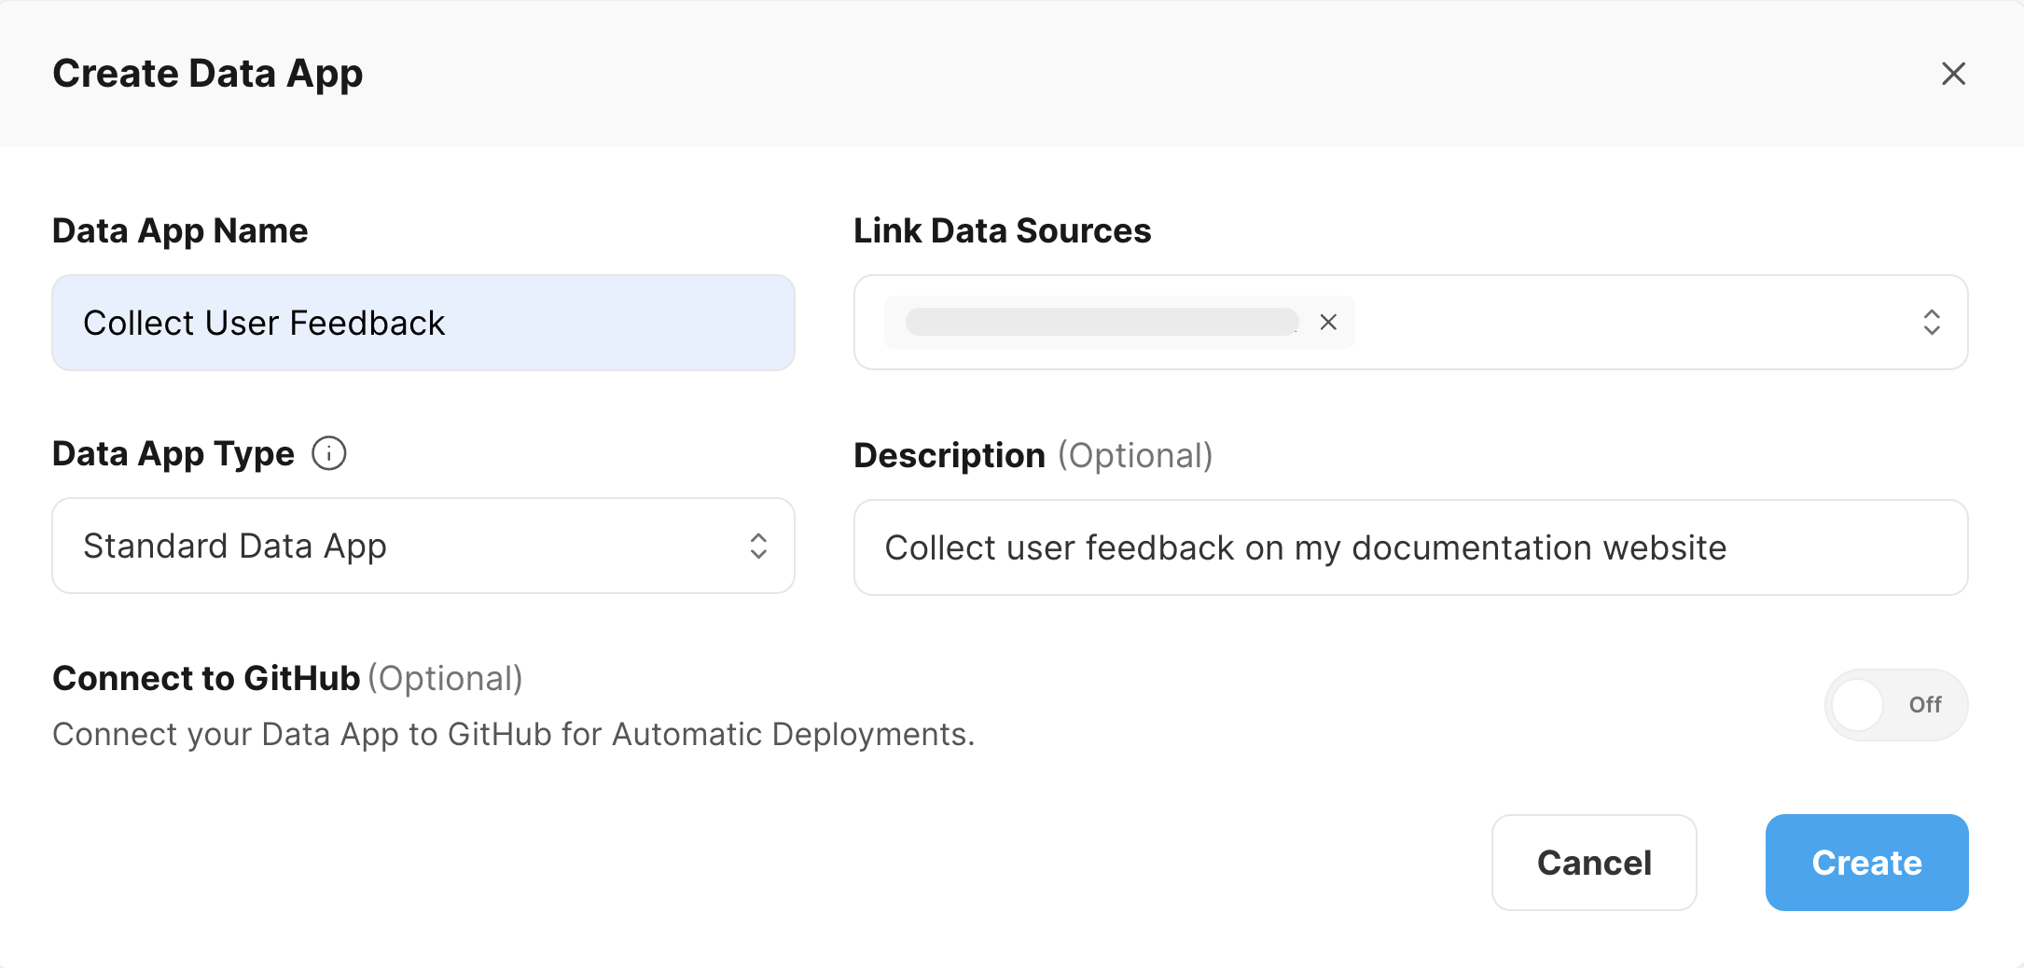The image size is (2024, 968).
Task: Click the Connect to GitHub section heading
Action: pyautogui.click(x=206, y=678)
